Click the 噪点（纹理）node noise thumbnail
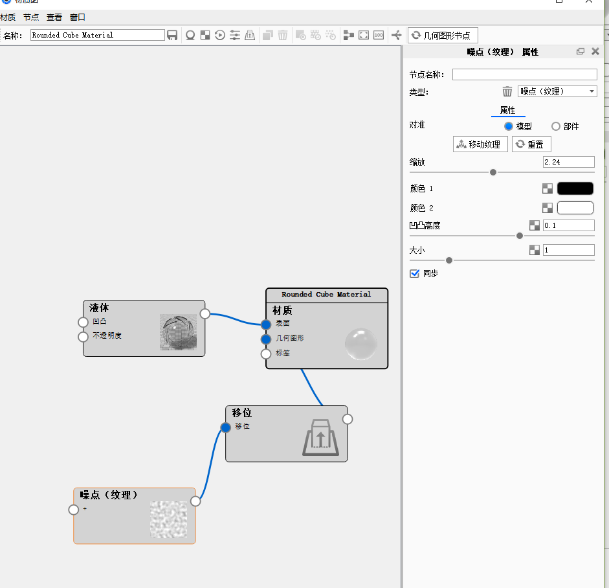 168,519
